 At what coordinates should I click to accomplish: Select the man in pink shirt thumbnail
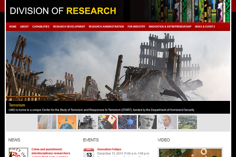pyautogui.click(x=168, y=122)
